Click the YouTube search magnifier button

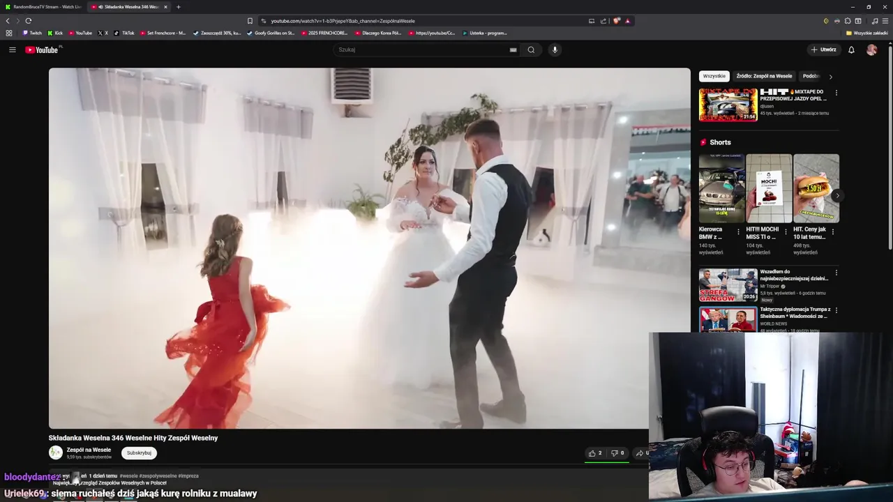coord(531,50)
